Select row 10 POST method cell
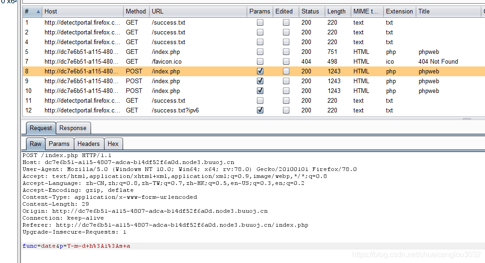This screenshot has height=263, width=485. 134,91
